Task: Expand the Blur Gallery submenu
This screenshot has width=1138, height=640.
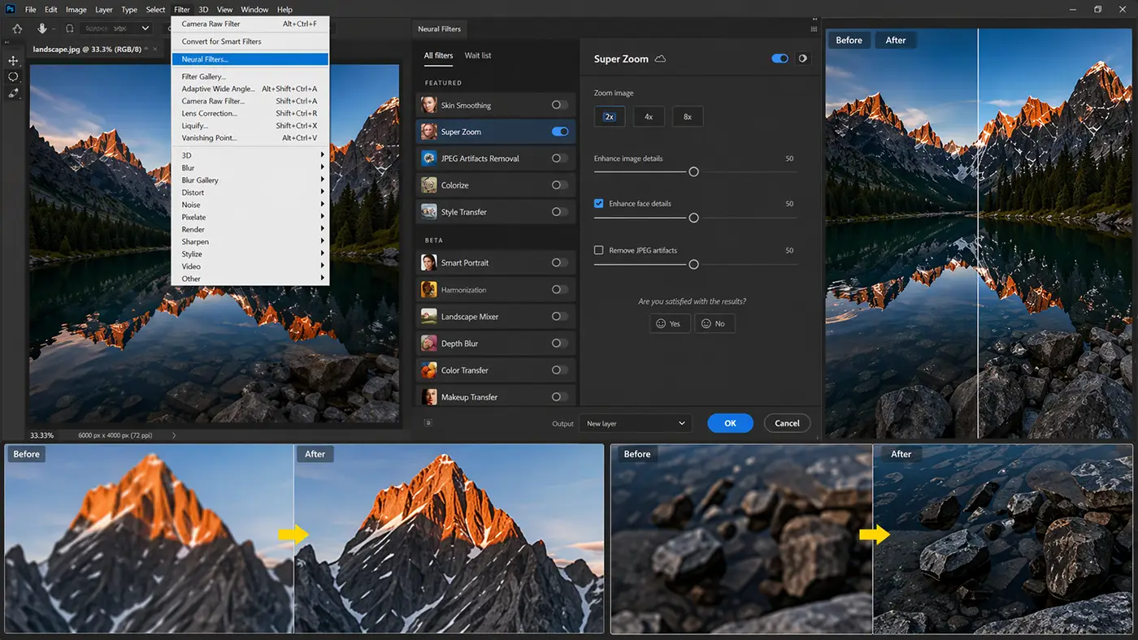Action: coord(250,180)
